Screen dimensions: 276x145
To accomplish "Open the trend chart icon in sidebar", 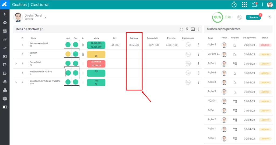I will click(5, 40).
